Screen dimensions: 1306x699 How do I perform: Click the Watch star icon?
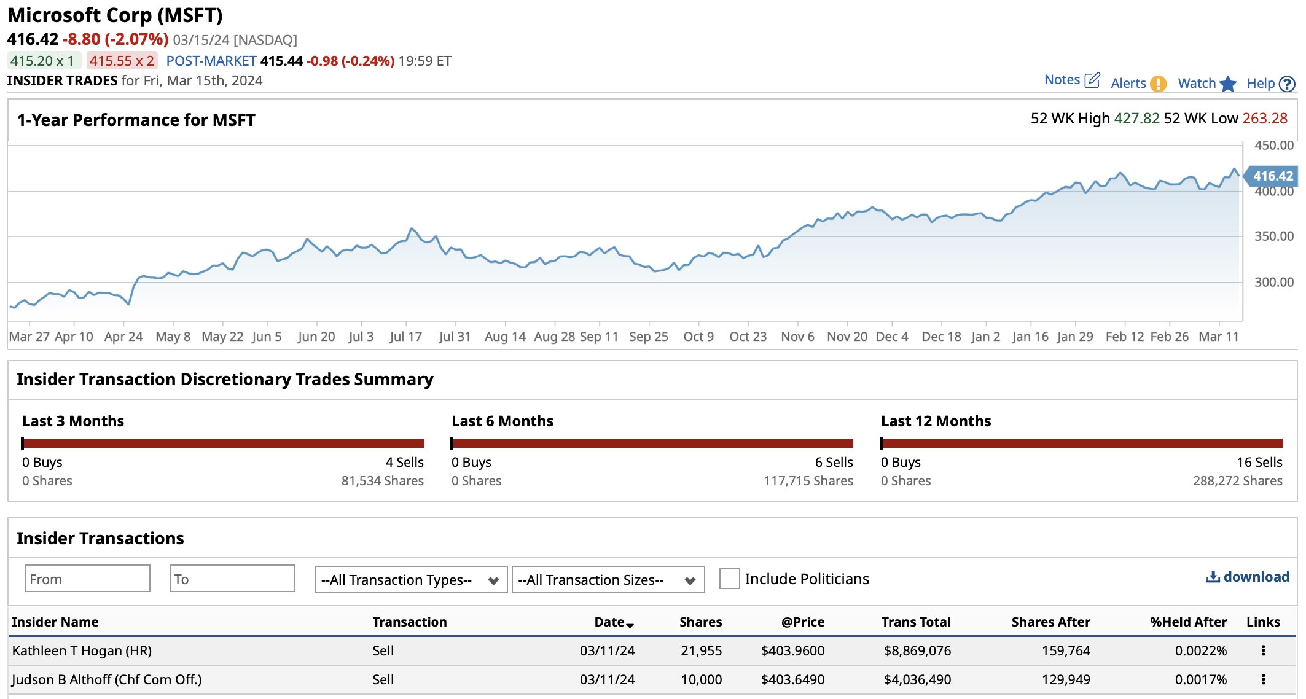coord(1228,84)
